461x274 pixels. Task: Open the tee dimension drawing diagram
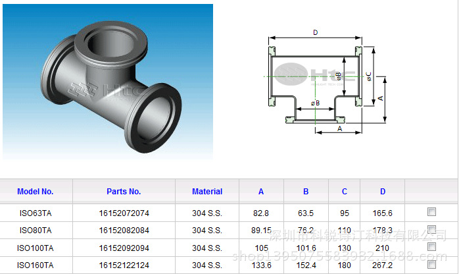pos(322,81)
